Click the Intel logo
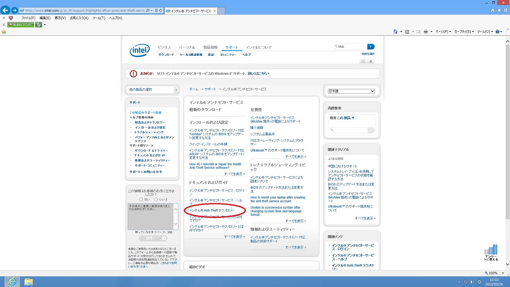 click(x=140, y=50)
